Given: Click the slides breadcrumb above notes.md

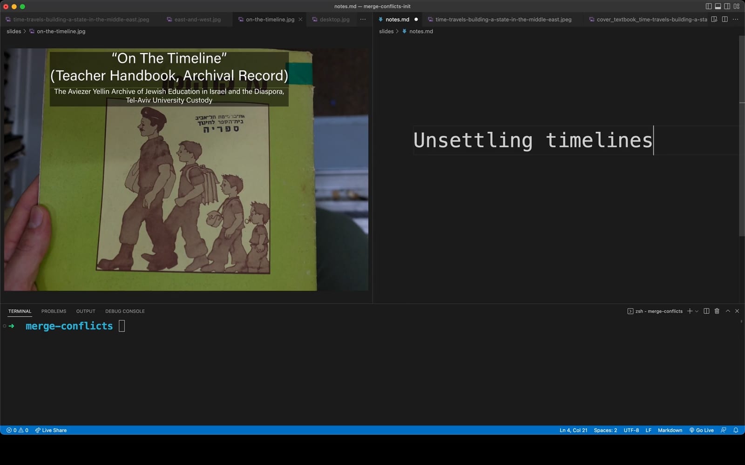Looking at the screenshot, I should tap(386, 31).
